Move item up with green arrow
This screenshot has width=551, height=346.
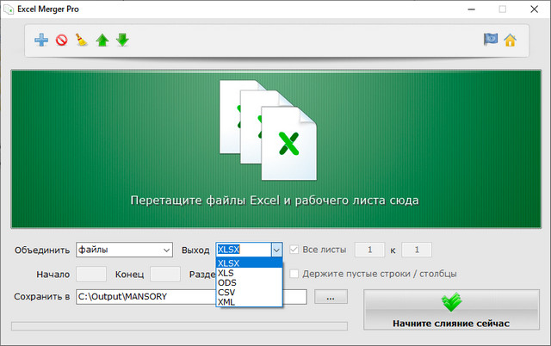(x=102, y=40)
